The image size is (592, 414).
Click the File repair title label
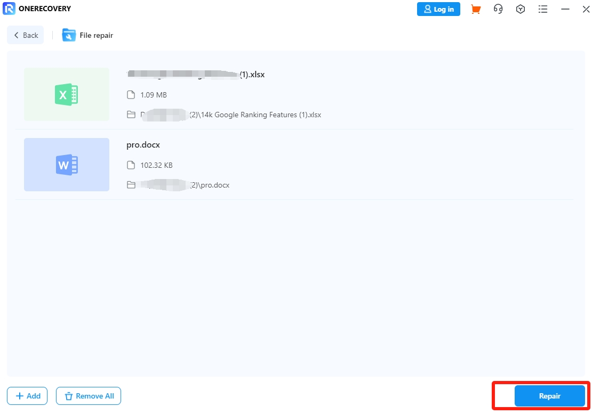click(97, 35)
